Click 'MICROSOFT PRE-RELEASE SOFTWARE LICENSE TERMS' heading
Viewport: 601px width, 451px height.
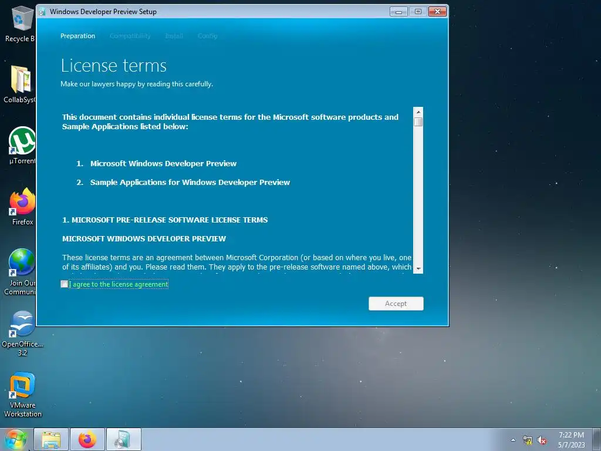[165, 220]
